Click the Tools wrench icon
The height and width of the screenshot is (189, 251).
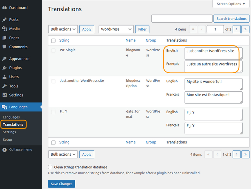tap(5, 86)
